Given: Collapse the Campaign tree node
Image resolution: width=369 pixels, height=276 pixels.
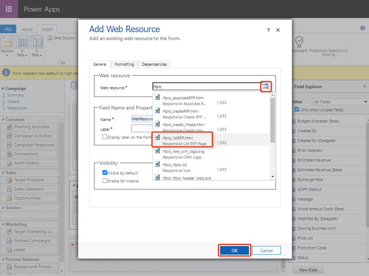Looking at the screenshot, I should click(3, 89).
